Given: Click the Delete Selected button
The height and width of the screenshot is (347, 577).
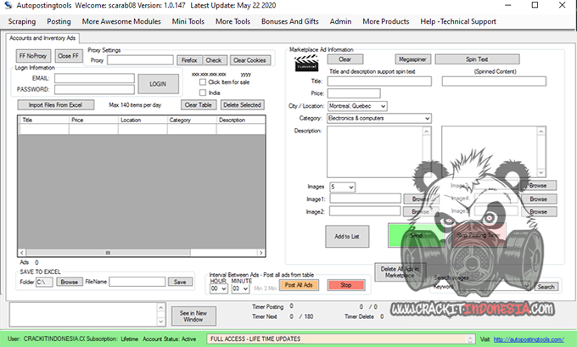Looking at the screenshot, I should click(242, 105).
